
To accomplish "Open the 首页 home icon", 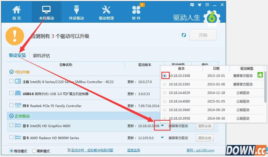I will (16, 10).
